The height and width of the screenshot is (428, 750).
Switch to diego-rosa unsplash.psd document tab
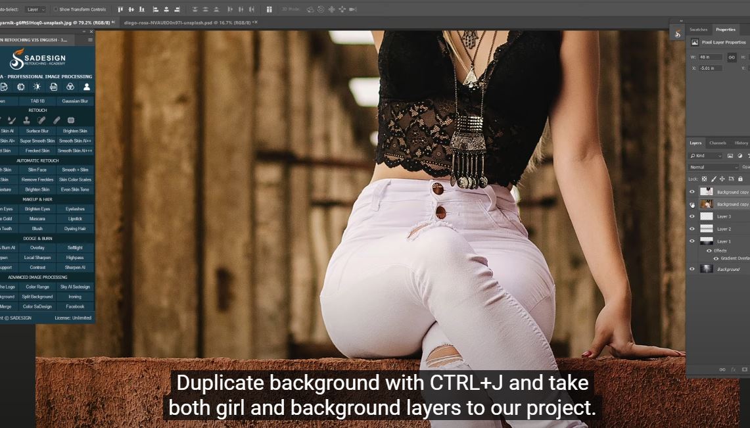(187, 22)
